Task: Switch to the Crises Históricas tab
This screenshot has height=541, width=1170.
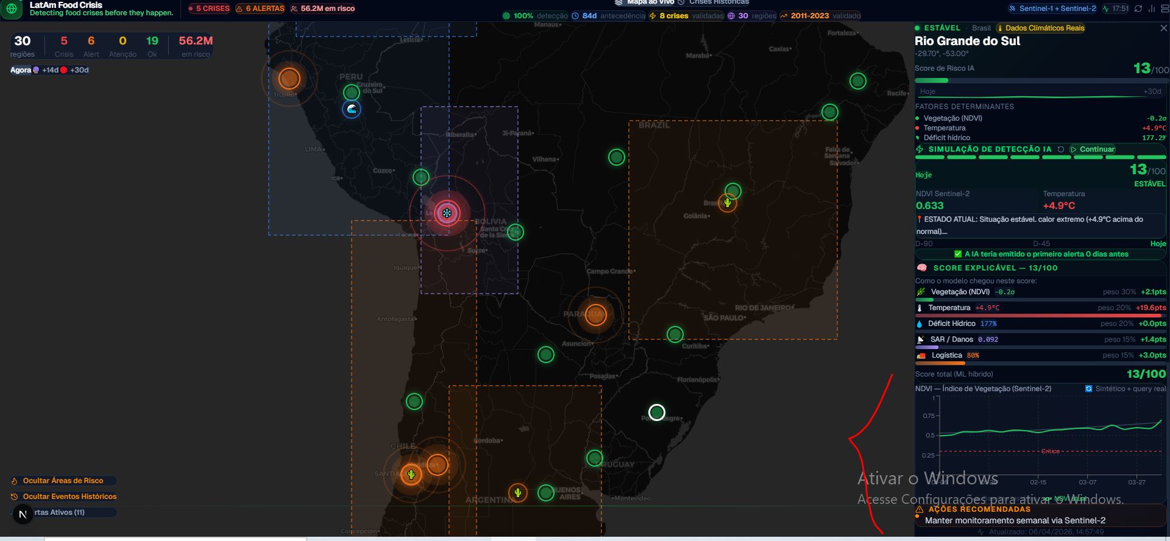Action: pos(714,2)
